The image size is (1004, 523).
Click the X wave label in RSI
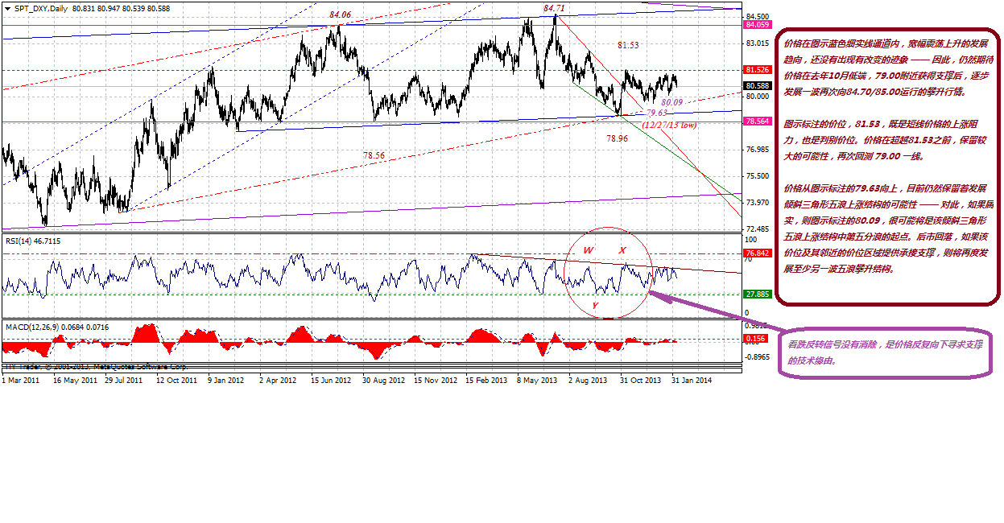pyautogui.click(x=622, y=251)
